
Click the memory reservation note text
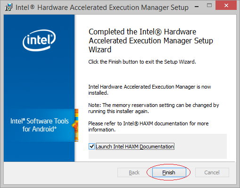[x=153, y=108]
